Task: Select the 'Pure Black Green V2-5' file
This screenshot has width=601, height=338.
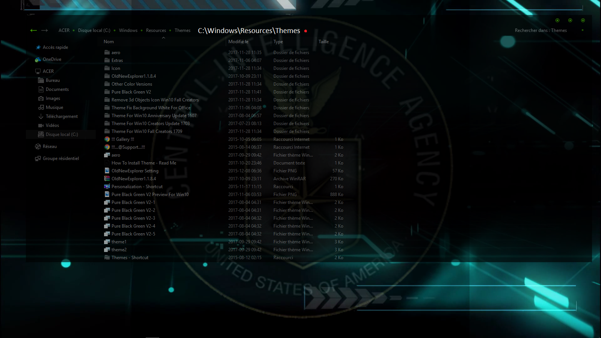Action: click(x=133, y=234)
